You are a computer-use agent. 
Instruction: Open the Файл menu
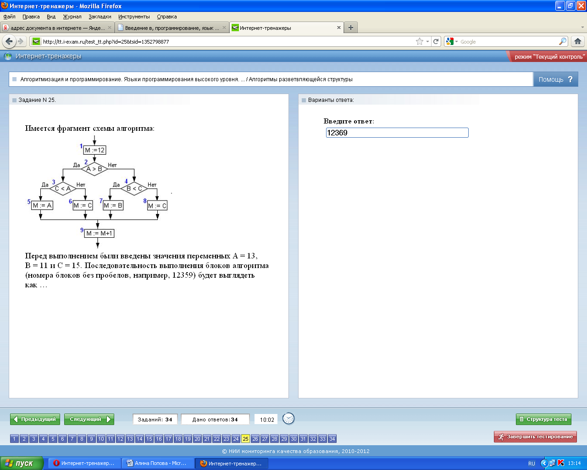[x=9, y=17]
